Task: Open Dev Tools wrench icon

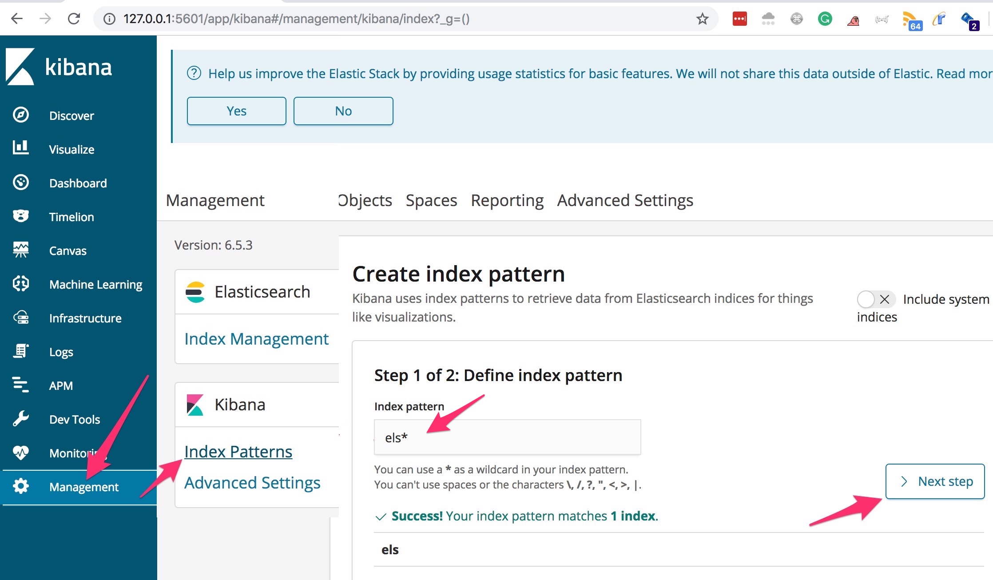Action: pos(21,418)
